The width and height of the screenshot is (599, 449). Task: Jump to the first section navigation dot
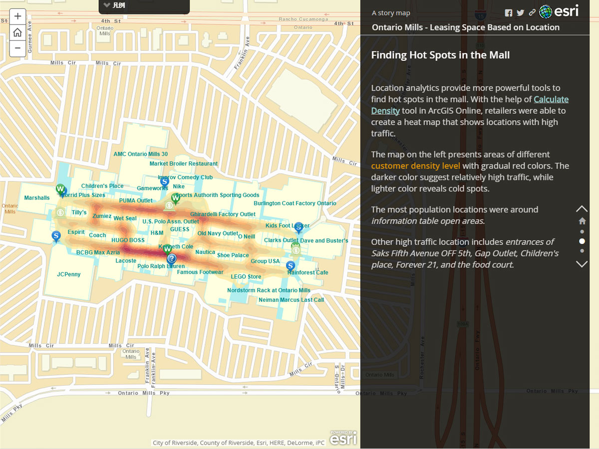[x=582, y=231]
